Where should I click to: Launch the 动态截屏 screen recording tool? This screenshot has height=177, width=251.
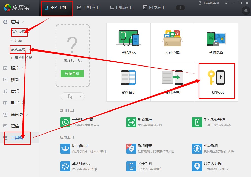pos(131,122)
